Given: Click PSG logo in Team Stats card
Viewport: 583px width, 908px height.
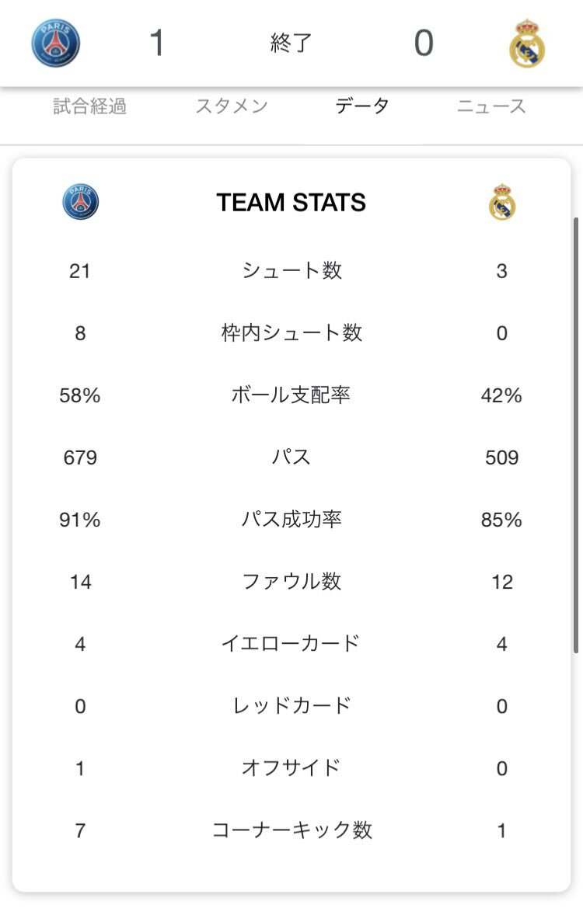Looking at the screenshot, I should (x=81, y=202).
